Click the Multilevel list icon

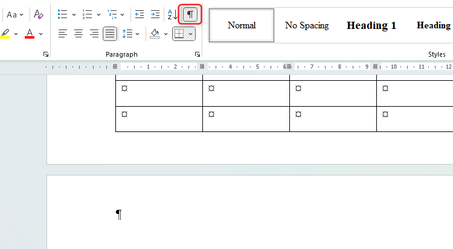click(112, 14)
